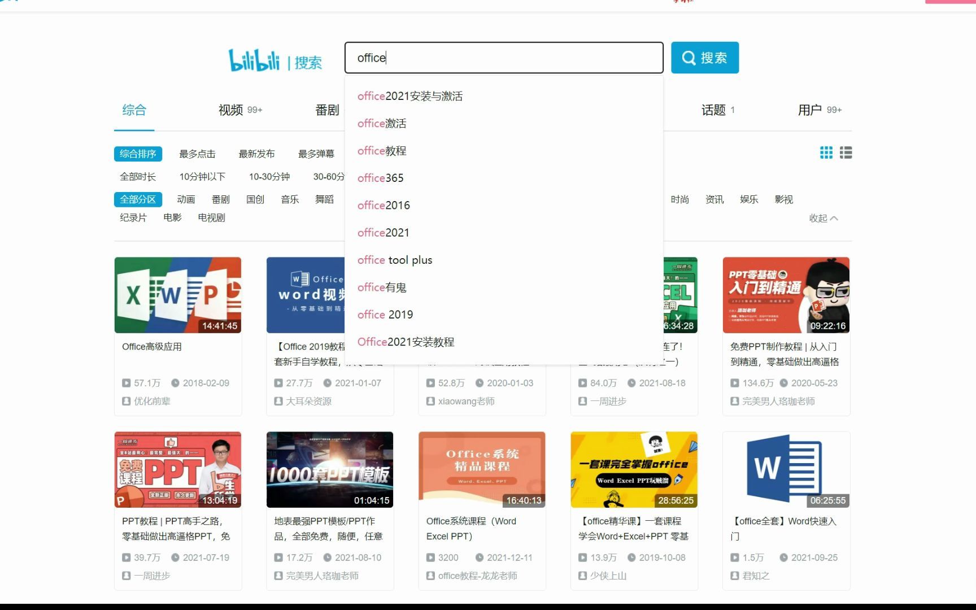This screenshot has width=976, height=610.
Task: Visit uploader 优化前辈
Action: point(152,401)
